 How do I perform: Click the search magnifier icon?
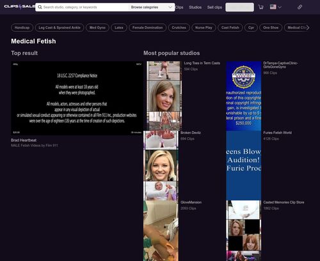coord(40,7)
